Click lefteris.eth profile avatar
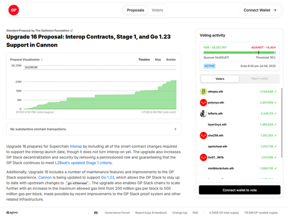The image size is (288, 218). (203, 114)
